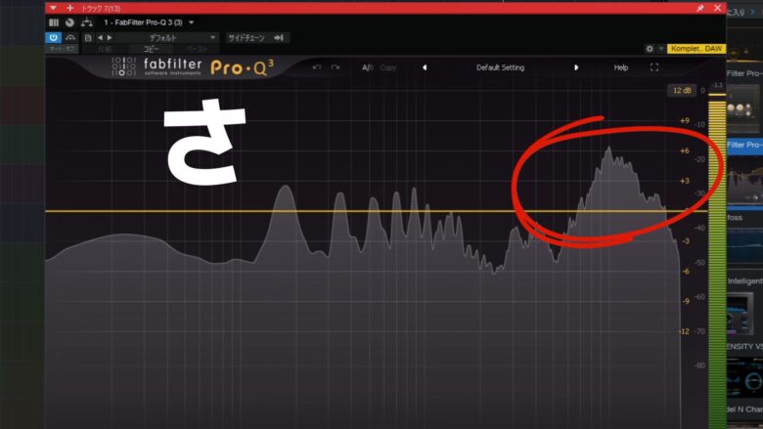Click the サイドチェーン button
Screen dimensions: 763x429
247,38
